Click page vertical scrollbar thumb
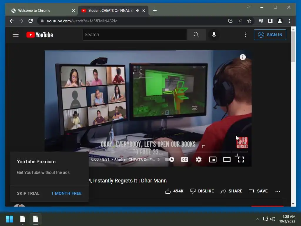301x226 pixels. [x=293, y=46]
